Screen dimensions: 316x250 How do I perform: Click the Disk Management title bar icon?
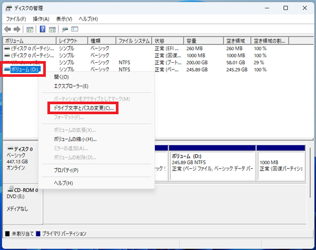click(8, 8)
